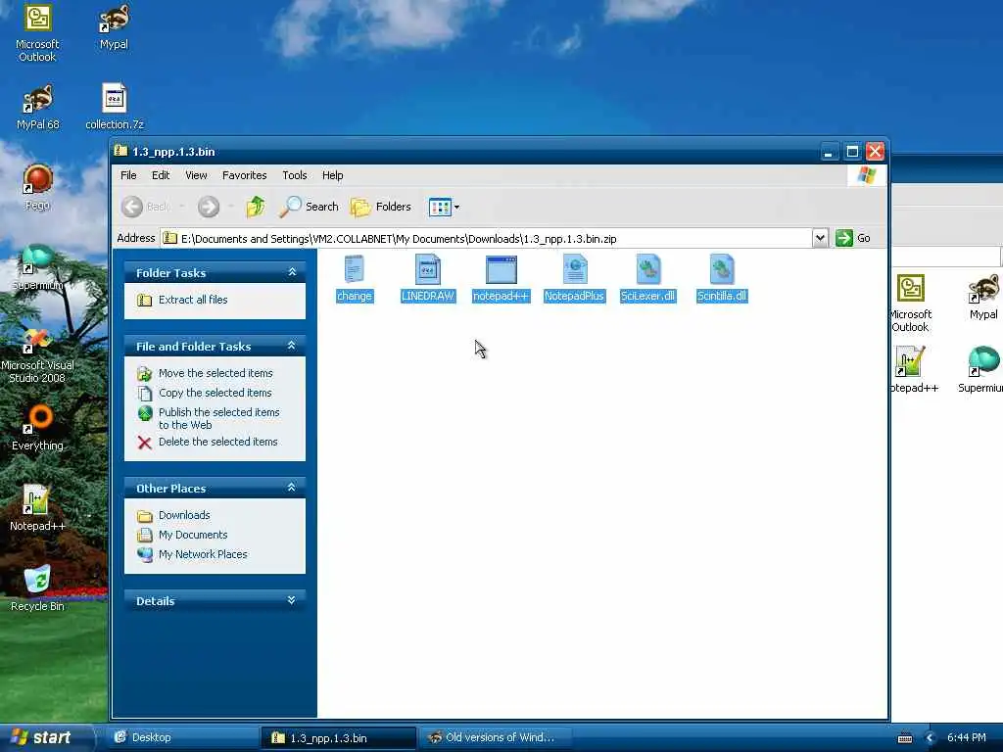The width and height of the screenshot is (1003, 752).
Task: Click Publish the selected items to Web
Action: [x=218, y=418]
